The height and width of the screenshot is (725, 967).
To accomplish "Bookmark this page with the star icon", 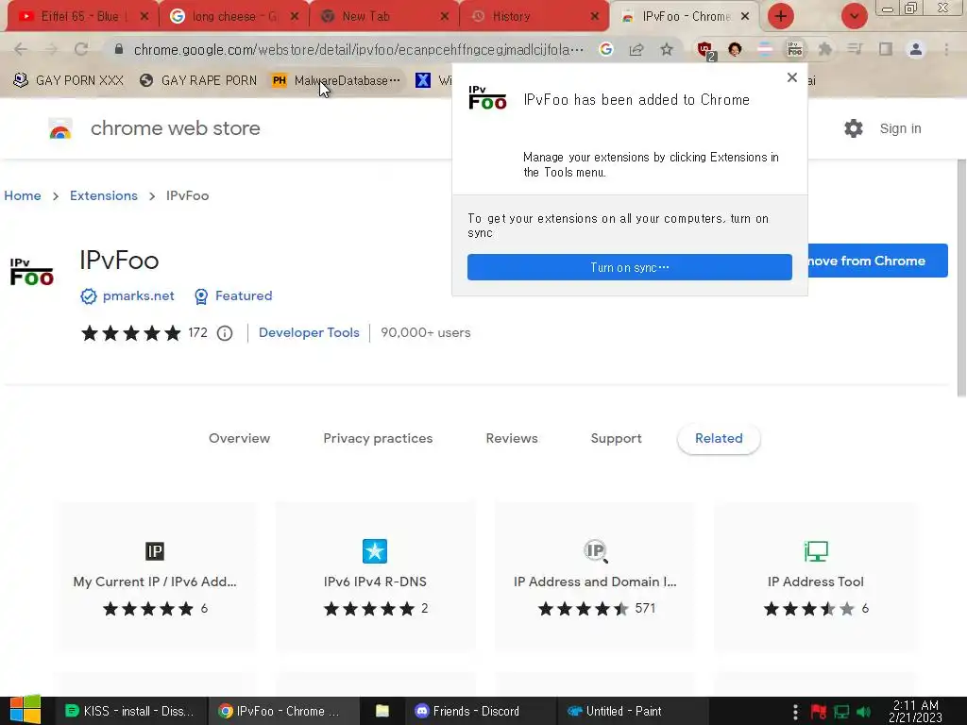I will [x=667, y=49].
